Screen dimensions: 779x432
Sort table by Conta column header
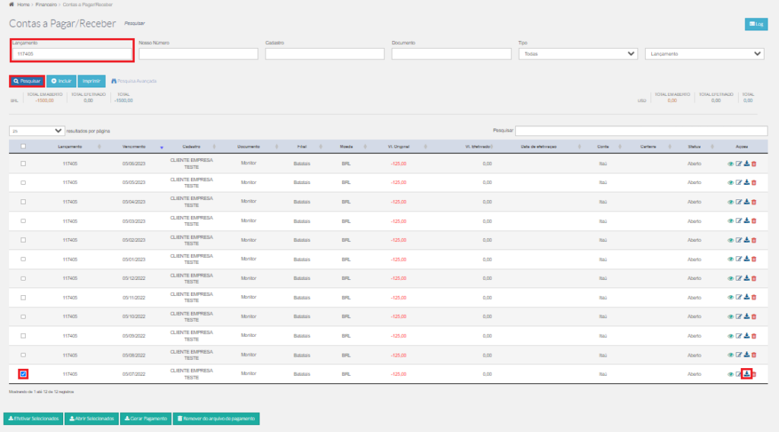coord(603,147)
